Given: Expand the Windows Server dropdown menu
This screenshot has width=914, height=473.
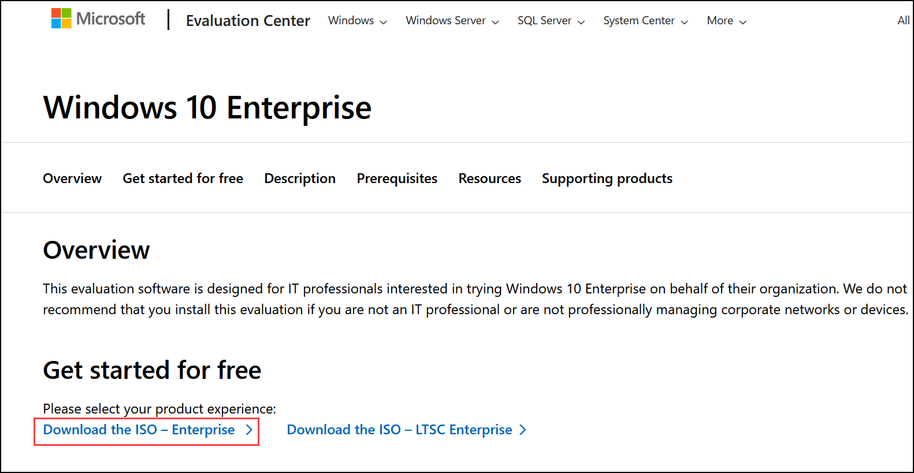Looking at the screenshot, I should (452, 21).
